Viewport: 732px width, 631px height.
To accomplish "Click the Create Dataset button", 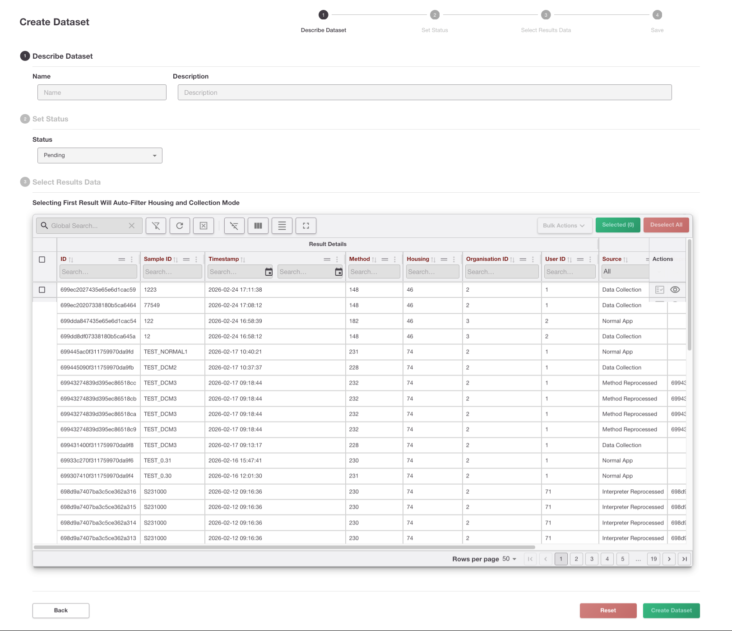I will (x=671, y=610).
